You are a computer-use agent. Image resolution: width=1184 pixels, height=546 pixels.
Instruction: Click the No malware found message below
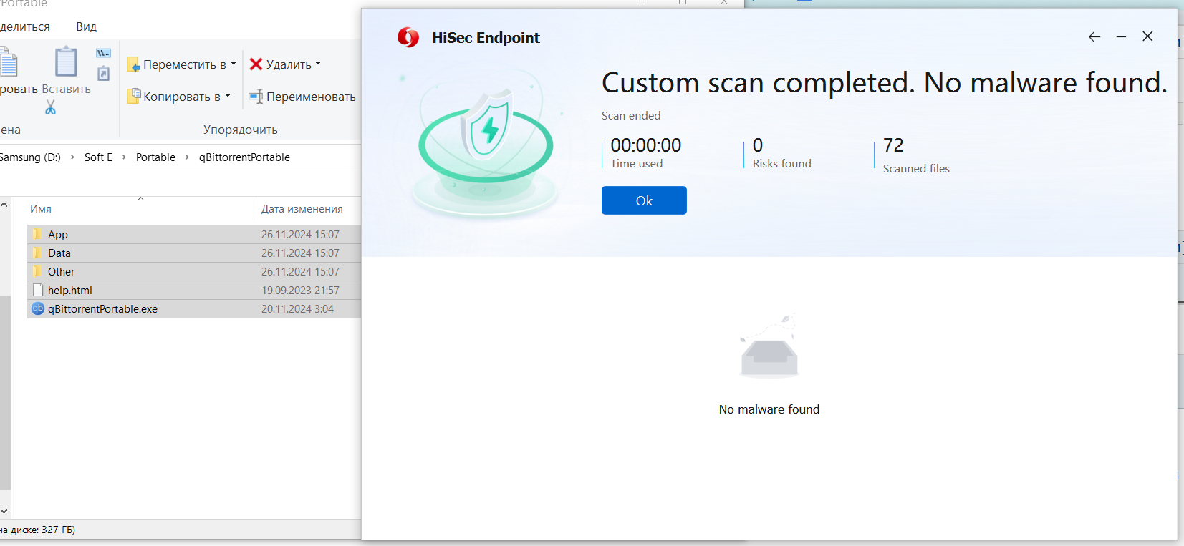click(x=769, y=409)
